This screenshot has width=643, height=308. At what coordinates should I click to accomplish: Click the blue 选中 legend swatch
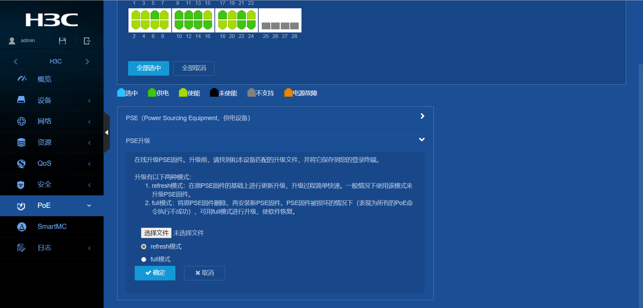click(121, 93)
